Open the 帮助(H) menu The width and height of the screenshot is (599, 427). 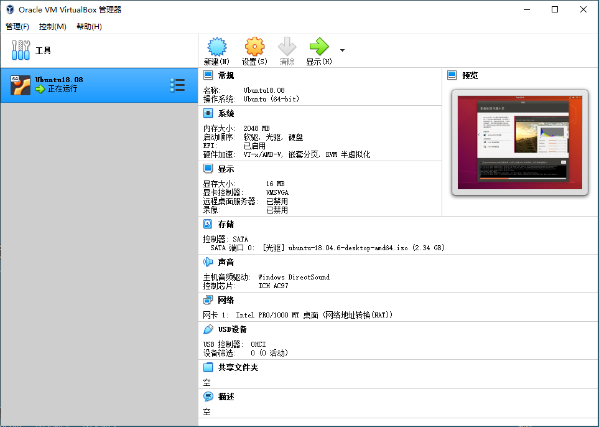pos(89,27)
